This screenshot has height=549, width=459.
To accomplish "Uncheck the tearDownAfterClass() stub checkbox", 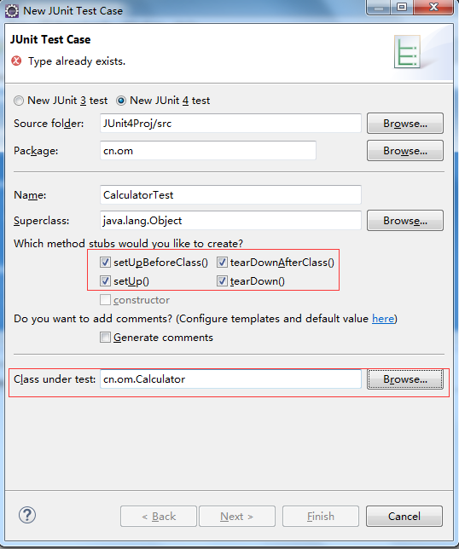I will (222, 263).
